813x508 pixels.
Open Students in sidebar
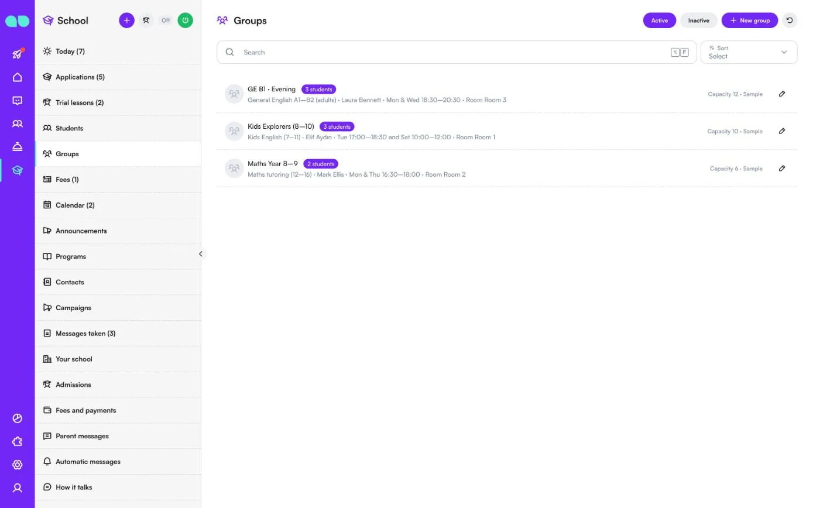118,128
